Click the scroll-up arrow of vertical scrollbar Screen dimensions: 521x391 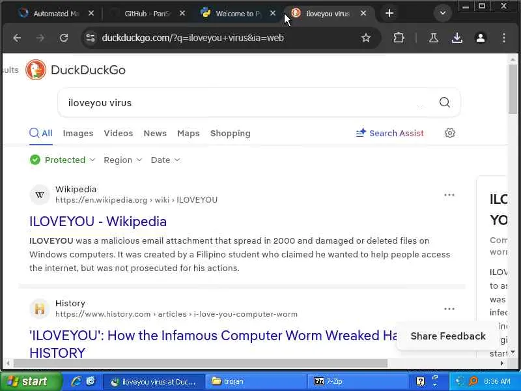point(513,59)
